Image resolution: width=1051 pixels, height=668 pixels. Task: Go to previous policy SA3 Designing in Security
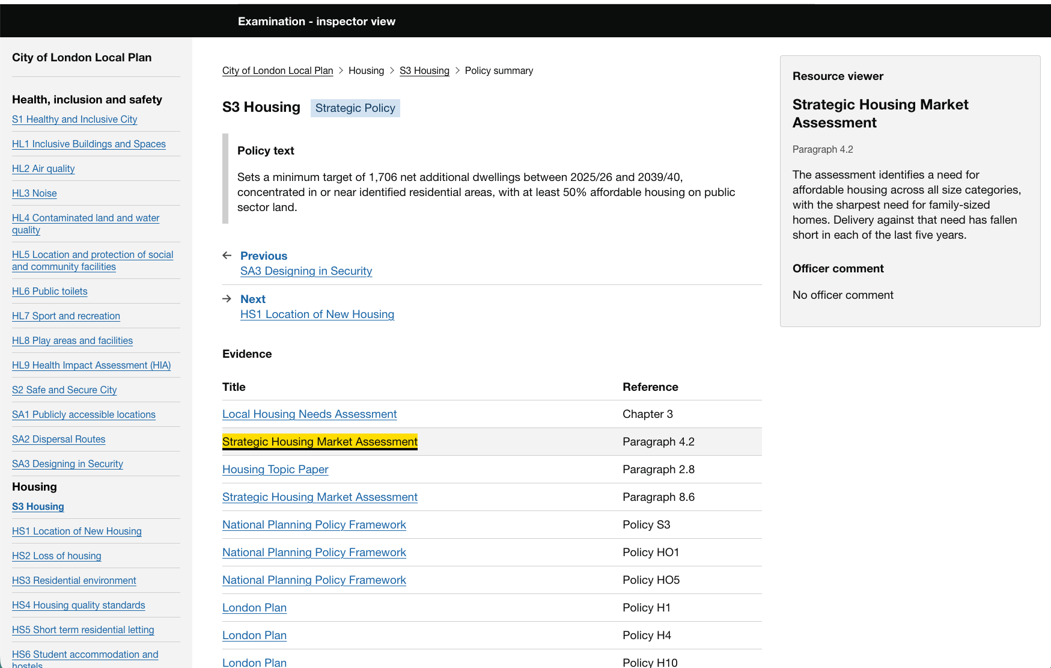click(x=306, y=271)
